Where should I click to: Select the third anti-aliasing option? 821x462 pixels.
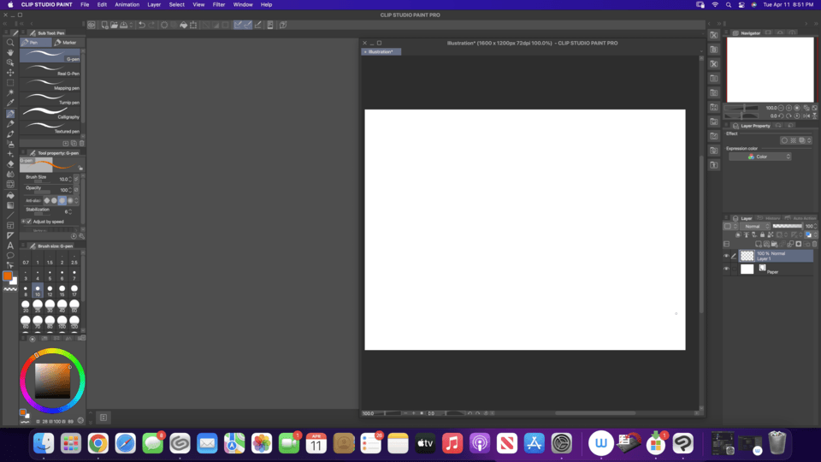[x=62, y=200]
